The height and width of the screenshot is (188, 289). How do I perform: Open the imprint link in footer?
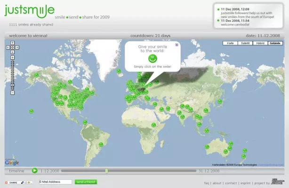click(245, 183)
